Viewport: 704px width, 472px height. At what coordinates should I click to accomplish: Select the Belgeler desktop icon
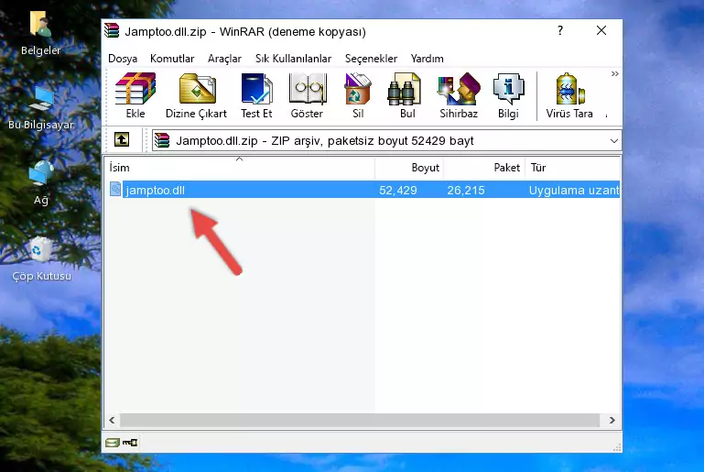[40, 34]
